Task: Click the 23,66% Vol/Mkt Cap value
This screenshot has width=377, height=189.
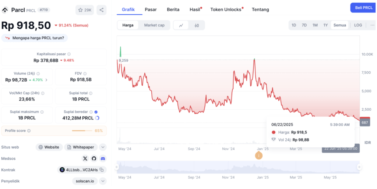Action: [x=27, y=99]
